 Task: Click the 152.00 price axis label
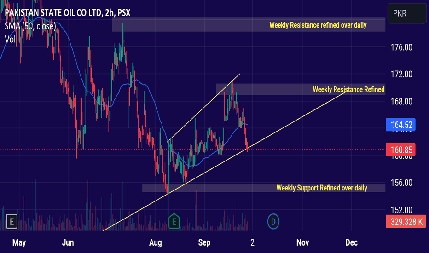click(401, 210)
